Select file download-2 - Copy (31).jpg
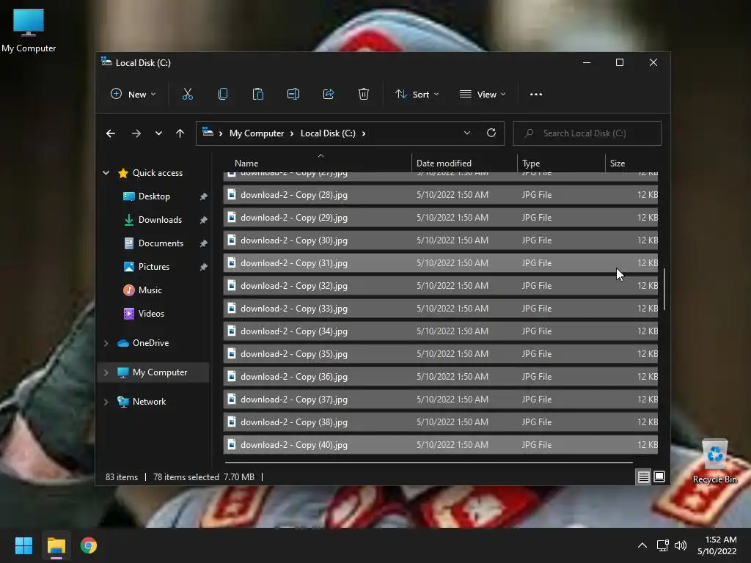This screenshot has width=751, height=563. pyautogui.click(x=440, y=263)
